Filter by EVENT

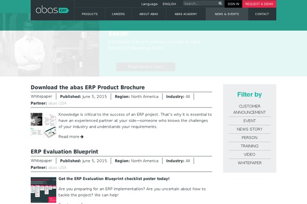click(x=250, y=121)
